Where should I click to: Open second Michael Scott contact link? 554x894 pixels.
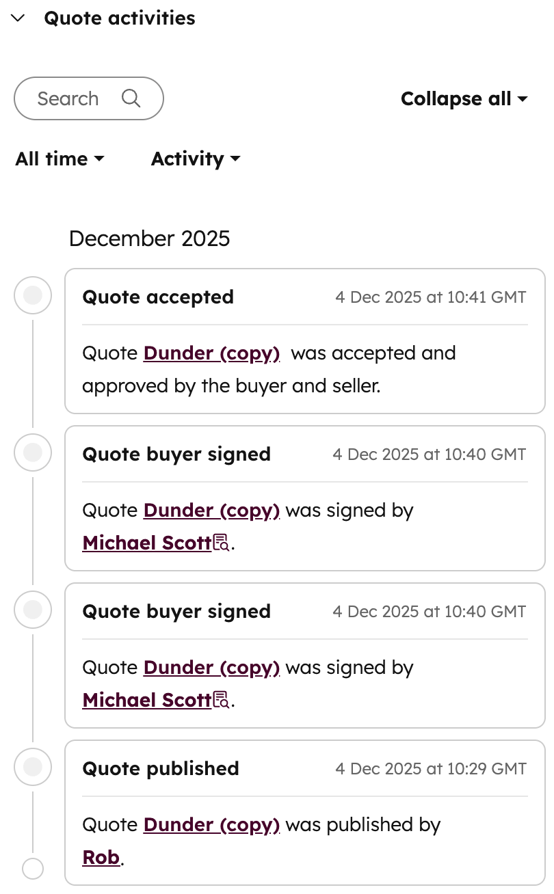point(146,701)
